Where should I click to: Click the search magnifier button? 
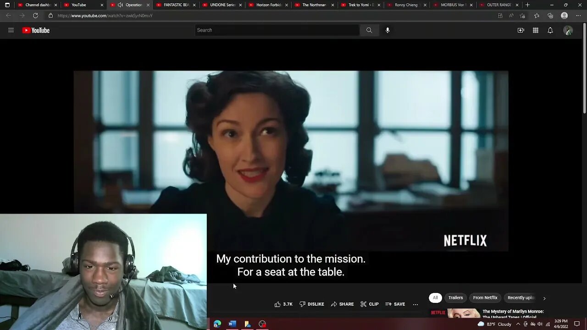click(x=369, y=30)
